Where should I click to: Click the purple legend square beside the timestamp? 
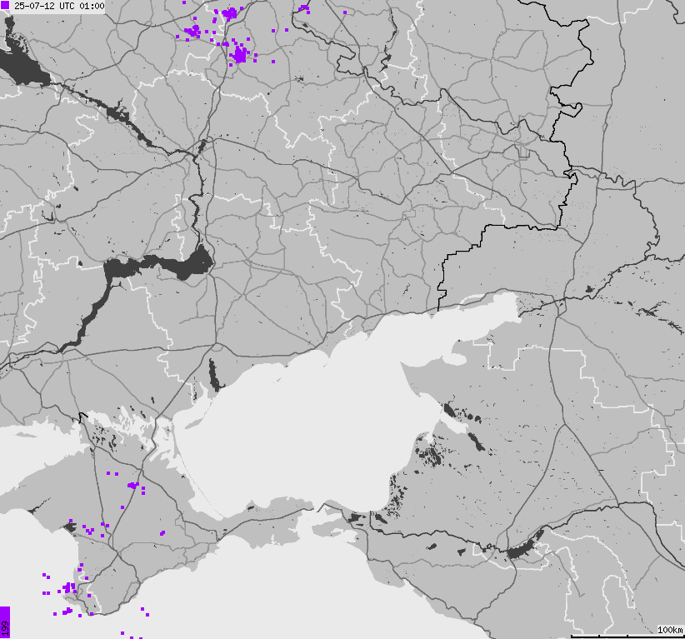[x=5, y=6]
